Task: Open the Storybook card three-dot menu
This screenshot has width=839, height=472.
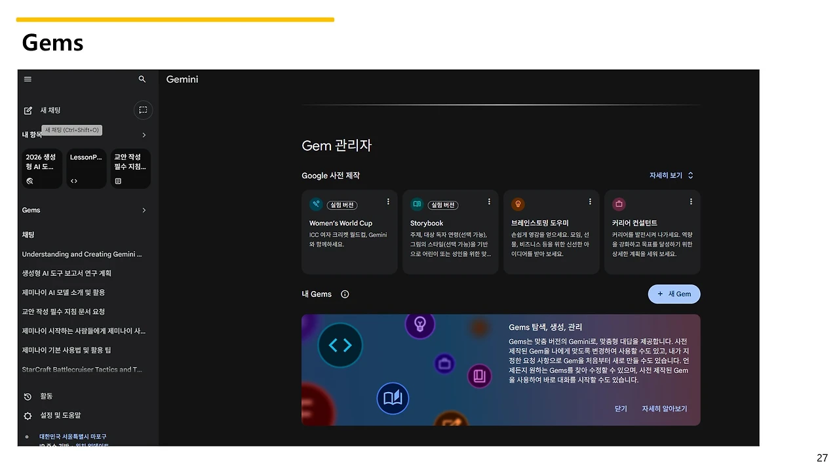Action: pyautogui.click(x=489, y=202)
